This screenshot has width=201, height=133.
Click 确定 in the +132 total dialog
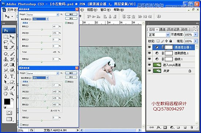point(71,73)
